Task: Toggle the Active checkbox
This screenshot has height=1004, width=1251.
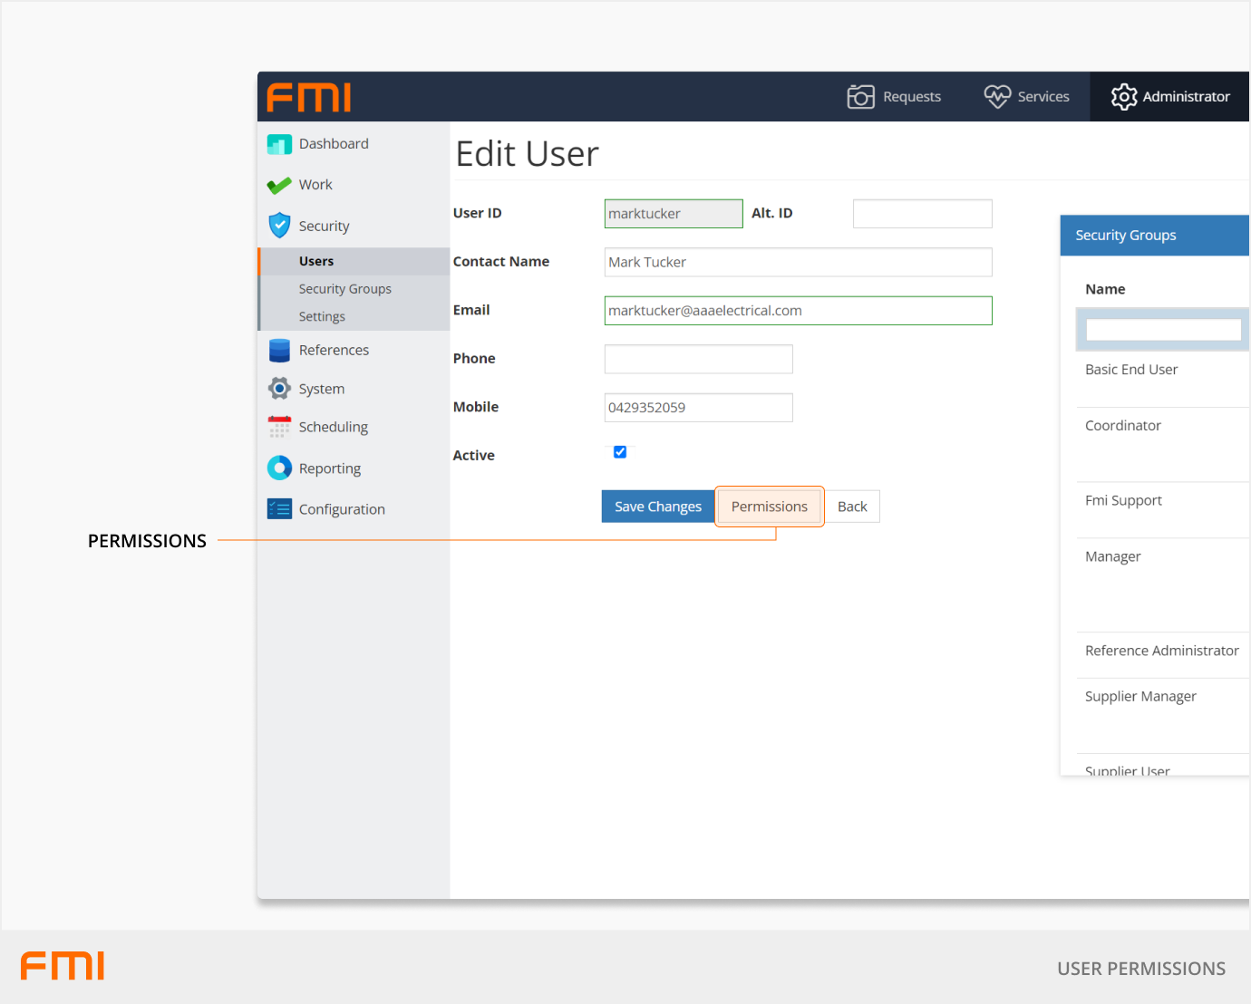Action: pyautogui.click(x=620, y=452)
